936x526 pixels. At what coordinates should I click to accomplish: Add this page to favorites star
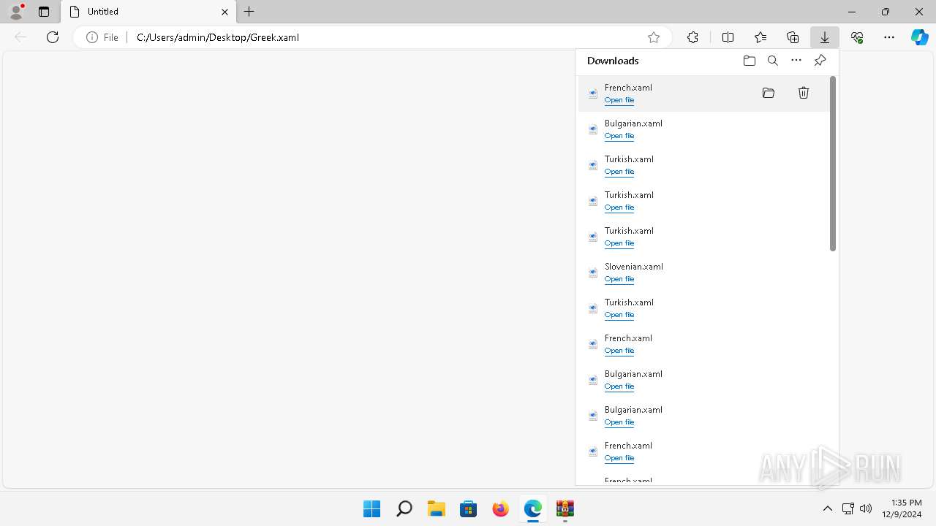click(654, 37)
